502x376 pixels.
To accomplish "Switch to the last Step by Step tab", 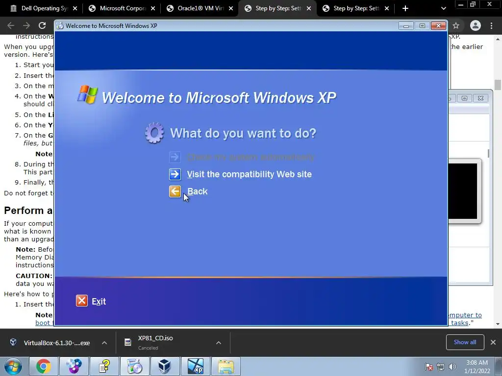I will pyautogui.click(x=355, y=8).
